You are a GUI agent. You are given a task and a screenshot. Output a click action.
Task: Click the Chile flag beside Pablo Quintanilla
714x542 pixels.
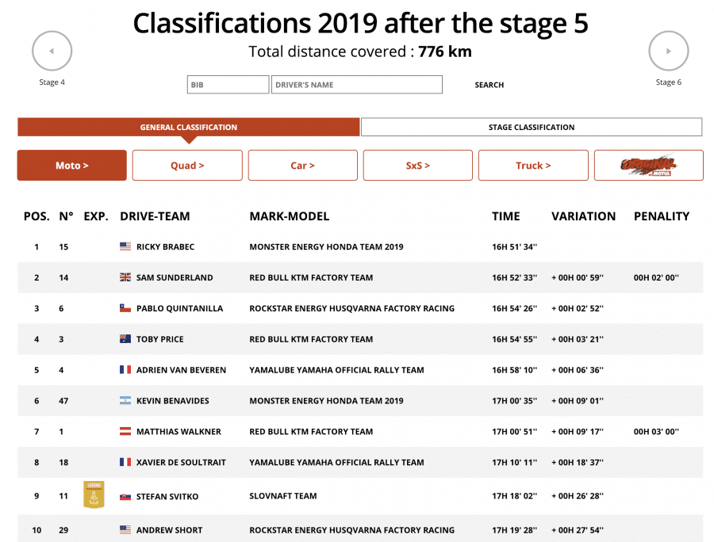[x=125, y=309]
